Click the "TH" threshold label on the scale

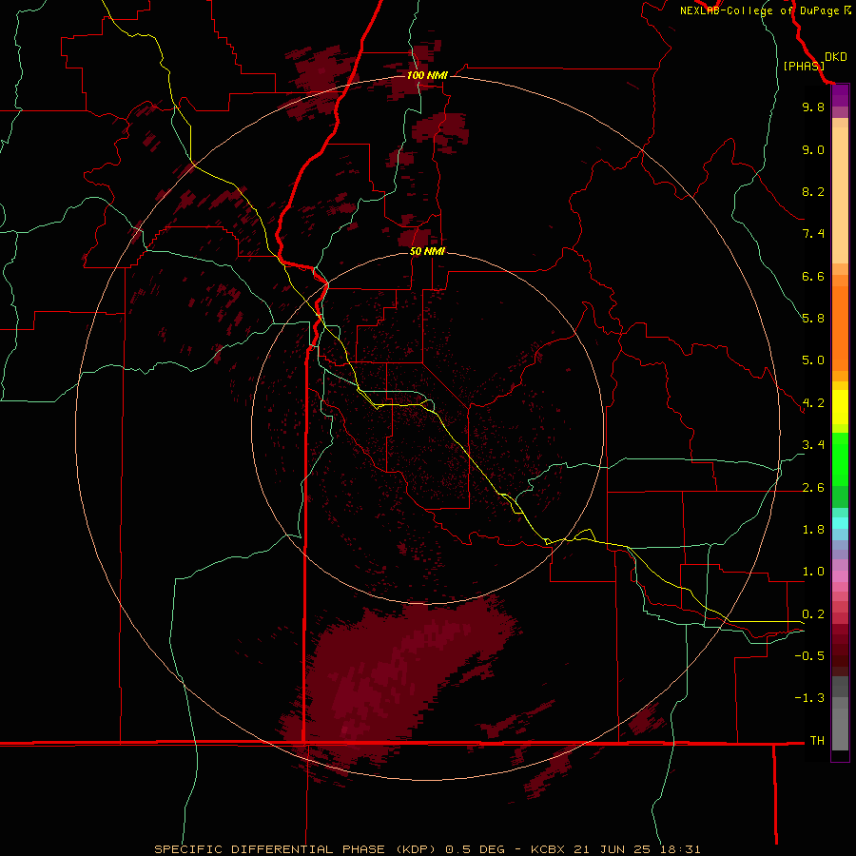point(817,741)
